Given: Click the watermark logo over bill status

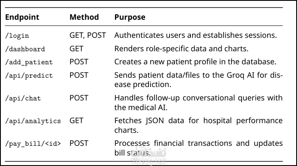Looking at the screenshot, I should point(148,156).
